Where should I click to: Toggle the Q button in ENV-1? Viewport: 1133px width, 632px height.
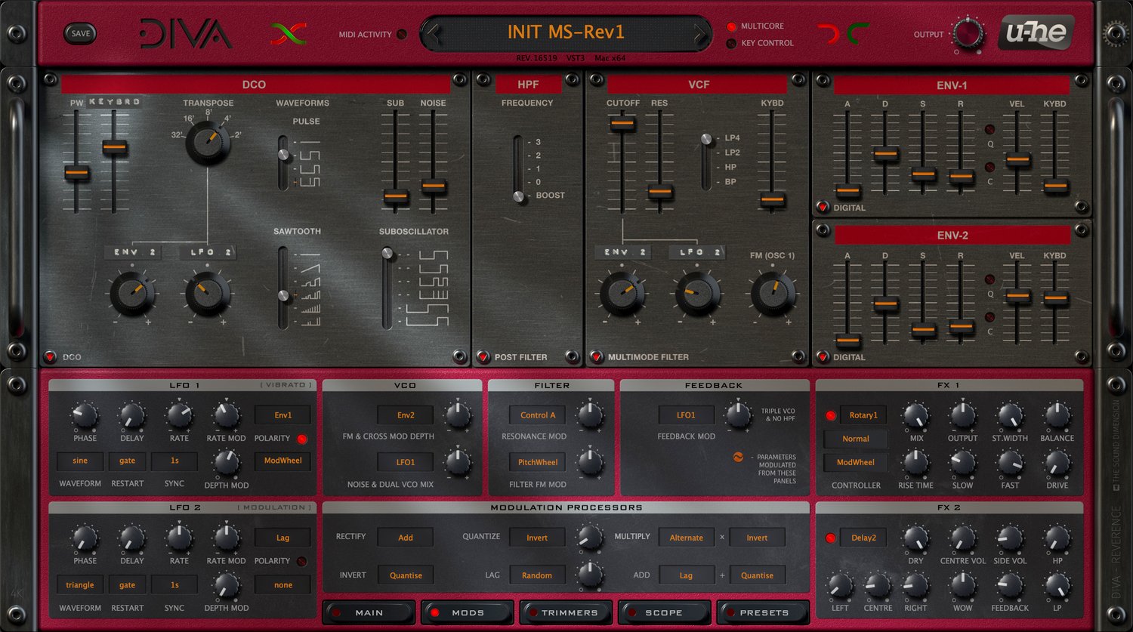989,129
